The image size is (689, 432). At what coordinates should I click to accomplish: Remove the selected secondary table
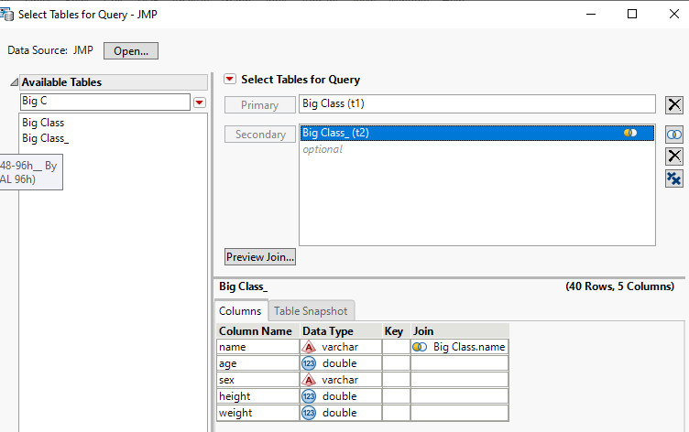click(674, 157)
